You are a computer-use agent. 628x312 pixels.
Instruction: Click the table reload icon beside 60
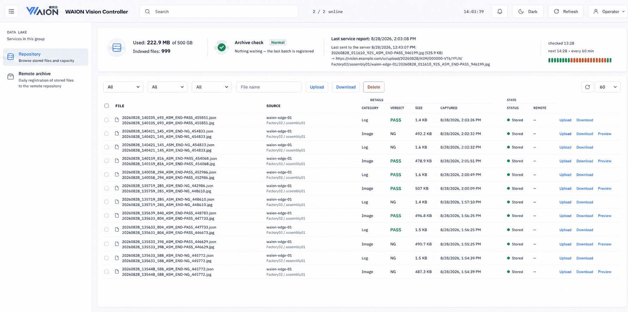587,87
